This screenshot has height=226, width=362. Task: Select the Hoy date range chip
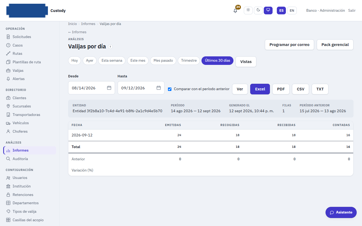pyautogui.click(x=75, y=60)
